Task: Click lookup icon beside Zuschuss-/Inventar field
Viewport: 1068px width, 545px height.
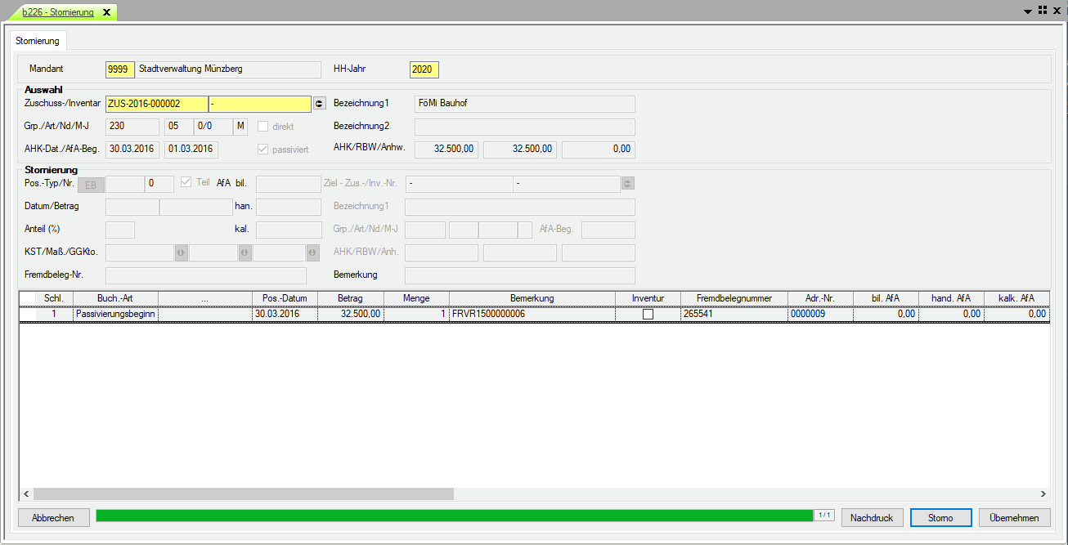Action: pos(319,104)
